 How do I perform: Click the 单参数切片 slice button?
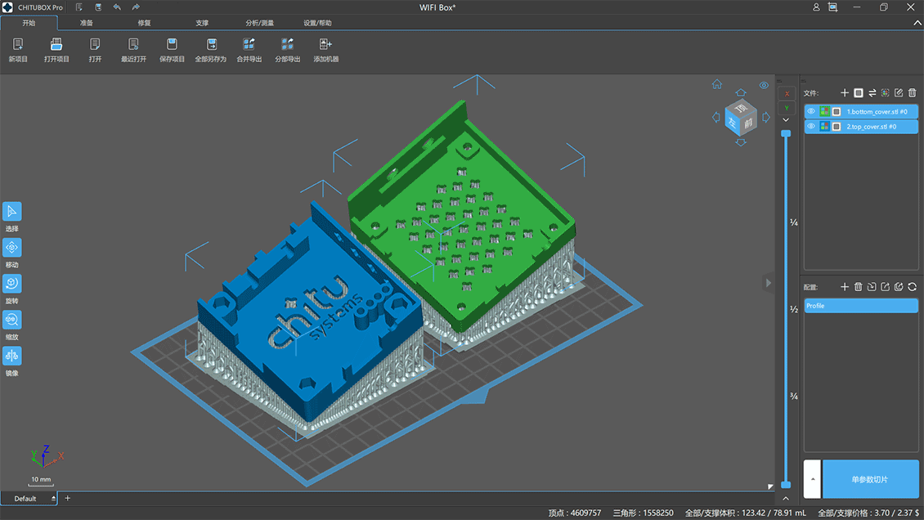tap(869, 479)
